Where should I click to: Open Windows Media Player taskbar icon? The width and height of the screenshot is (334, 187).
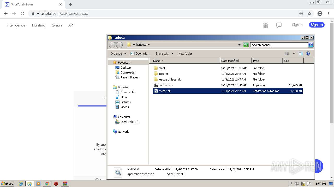click(x=38, y=184)
